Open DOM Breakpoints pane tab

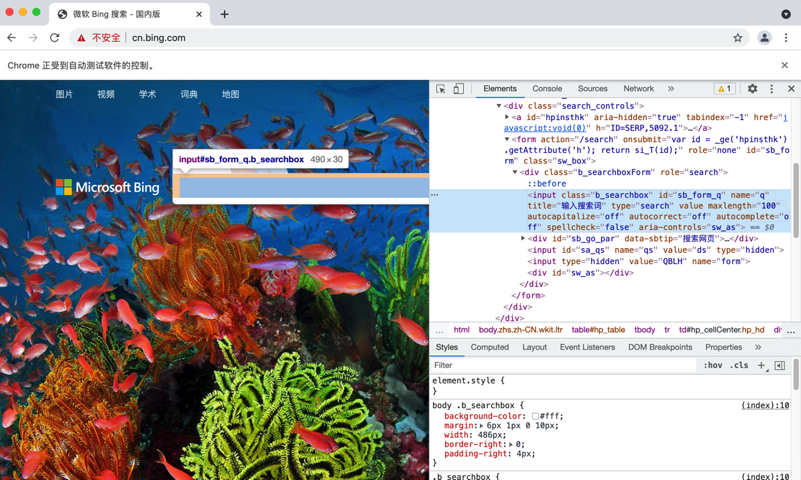660,347
